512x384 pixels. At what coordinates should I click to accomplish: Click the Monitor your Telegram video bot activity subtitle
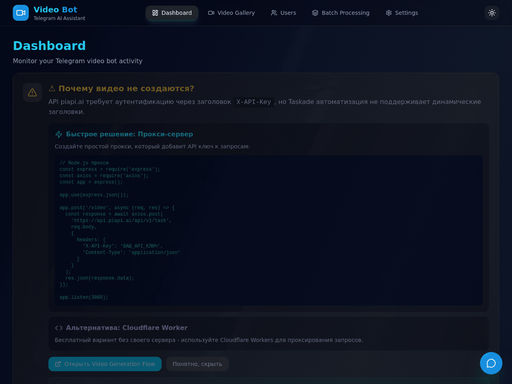78,61
